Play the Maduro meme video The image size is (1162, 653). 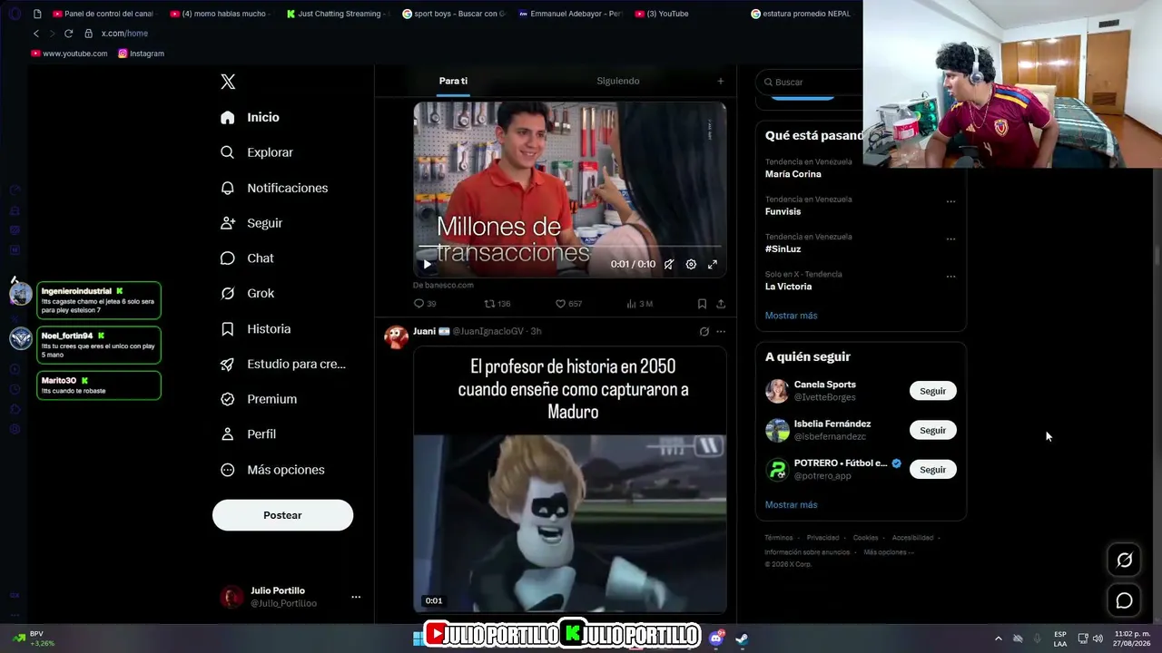570,523
